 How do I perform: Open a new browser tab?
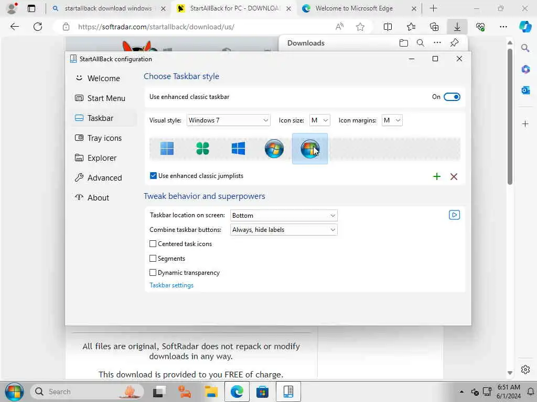point(433,8)
